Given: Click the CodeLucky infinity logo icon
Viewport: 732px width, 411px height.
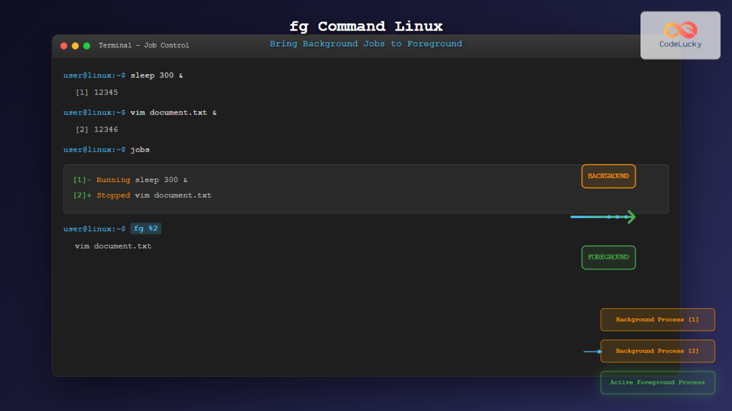Looking at the screenshot, I should coord(680,29).
